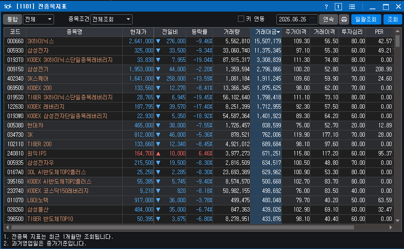
Task: Sort by the 현재가 column header
Action: 138,32
